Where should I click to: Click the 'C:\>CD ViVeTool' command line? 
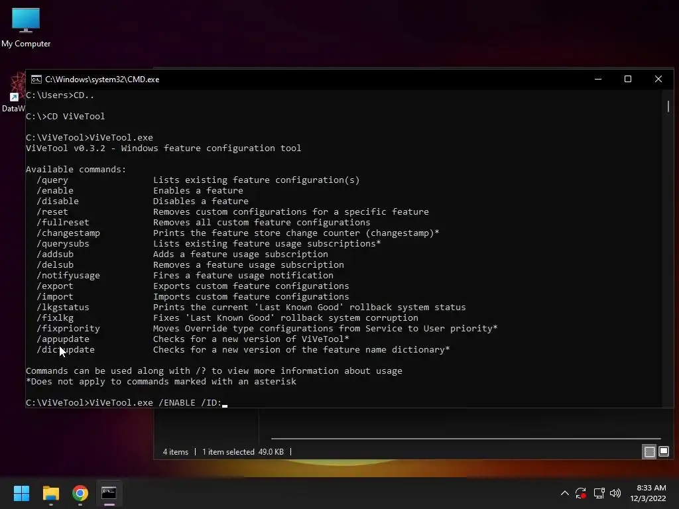pos(66,117)
